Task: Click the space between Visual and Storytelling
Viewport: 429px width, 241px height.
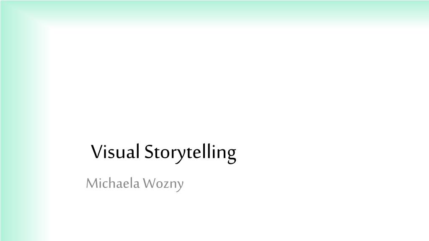Action: pyautogui.click(x=142, y=151)
